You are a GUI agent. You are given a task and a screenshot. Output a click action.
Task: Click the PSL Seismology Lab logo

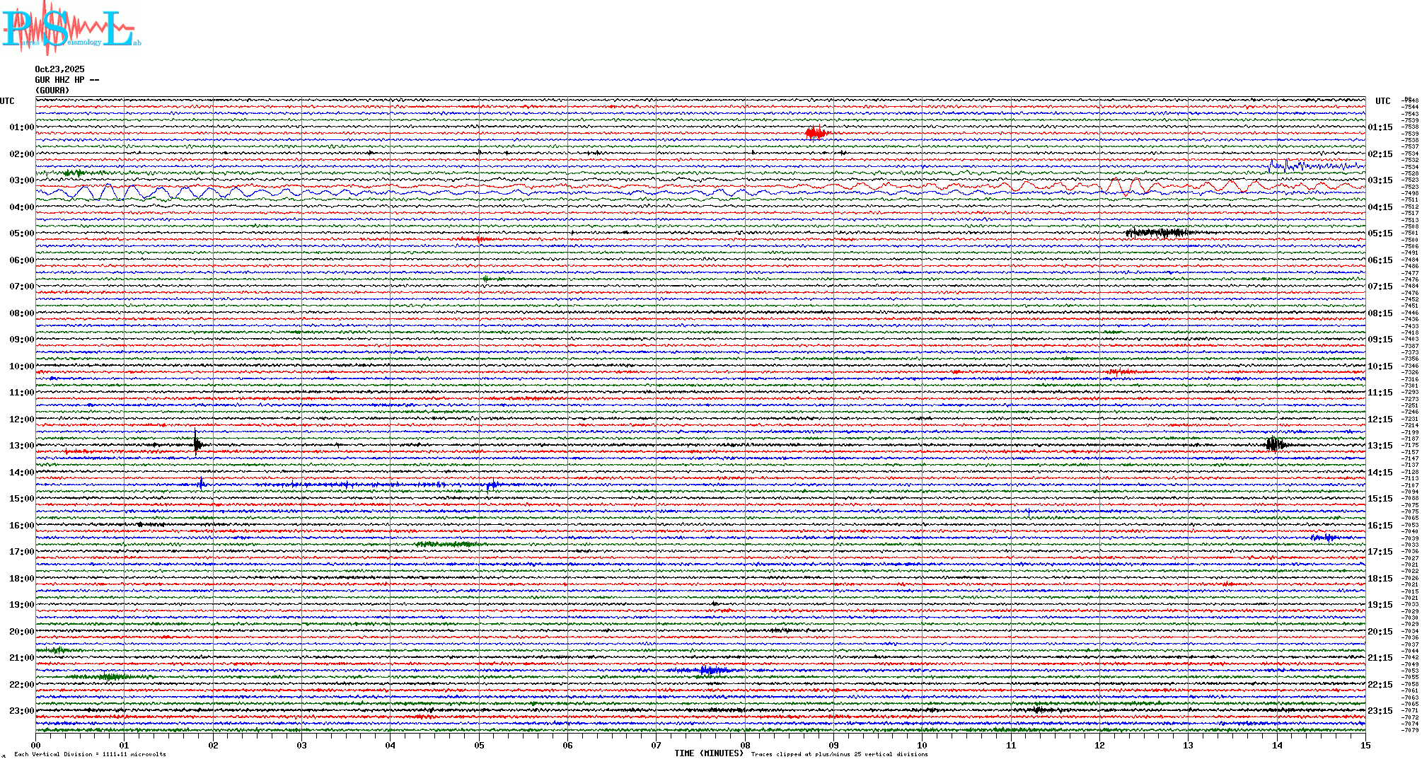click(x=71, y=28)
